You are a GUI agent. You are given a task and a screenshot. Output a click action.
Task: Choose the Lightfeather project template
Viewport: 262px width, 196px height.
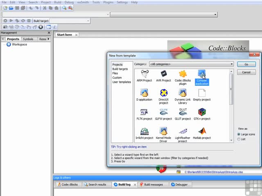click(x=183, y=135)
